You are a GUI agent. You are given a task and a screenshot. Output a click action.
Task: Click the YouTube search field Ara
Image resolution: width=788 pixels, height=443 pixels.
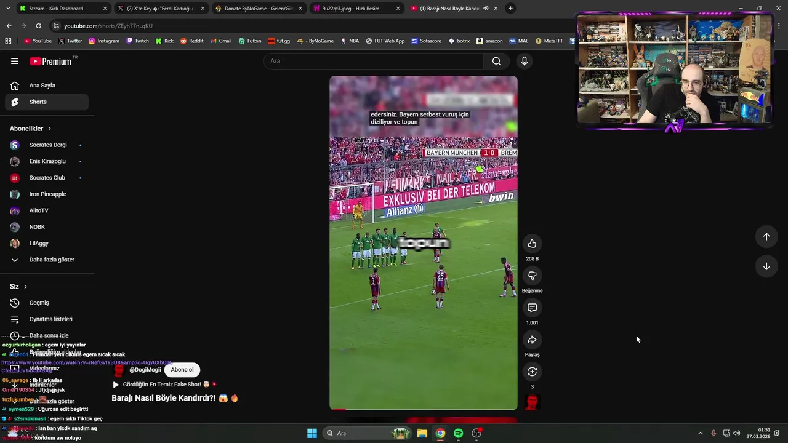pyautogui.click(x=374, y=61)
